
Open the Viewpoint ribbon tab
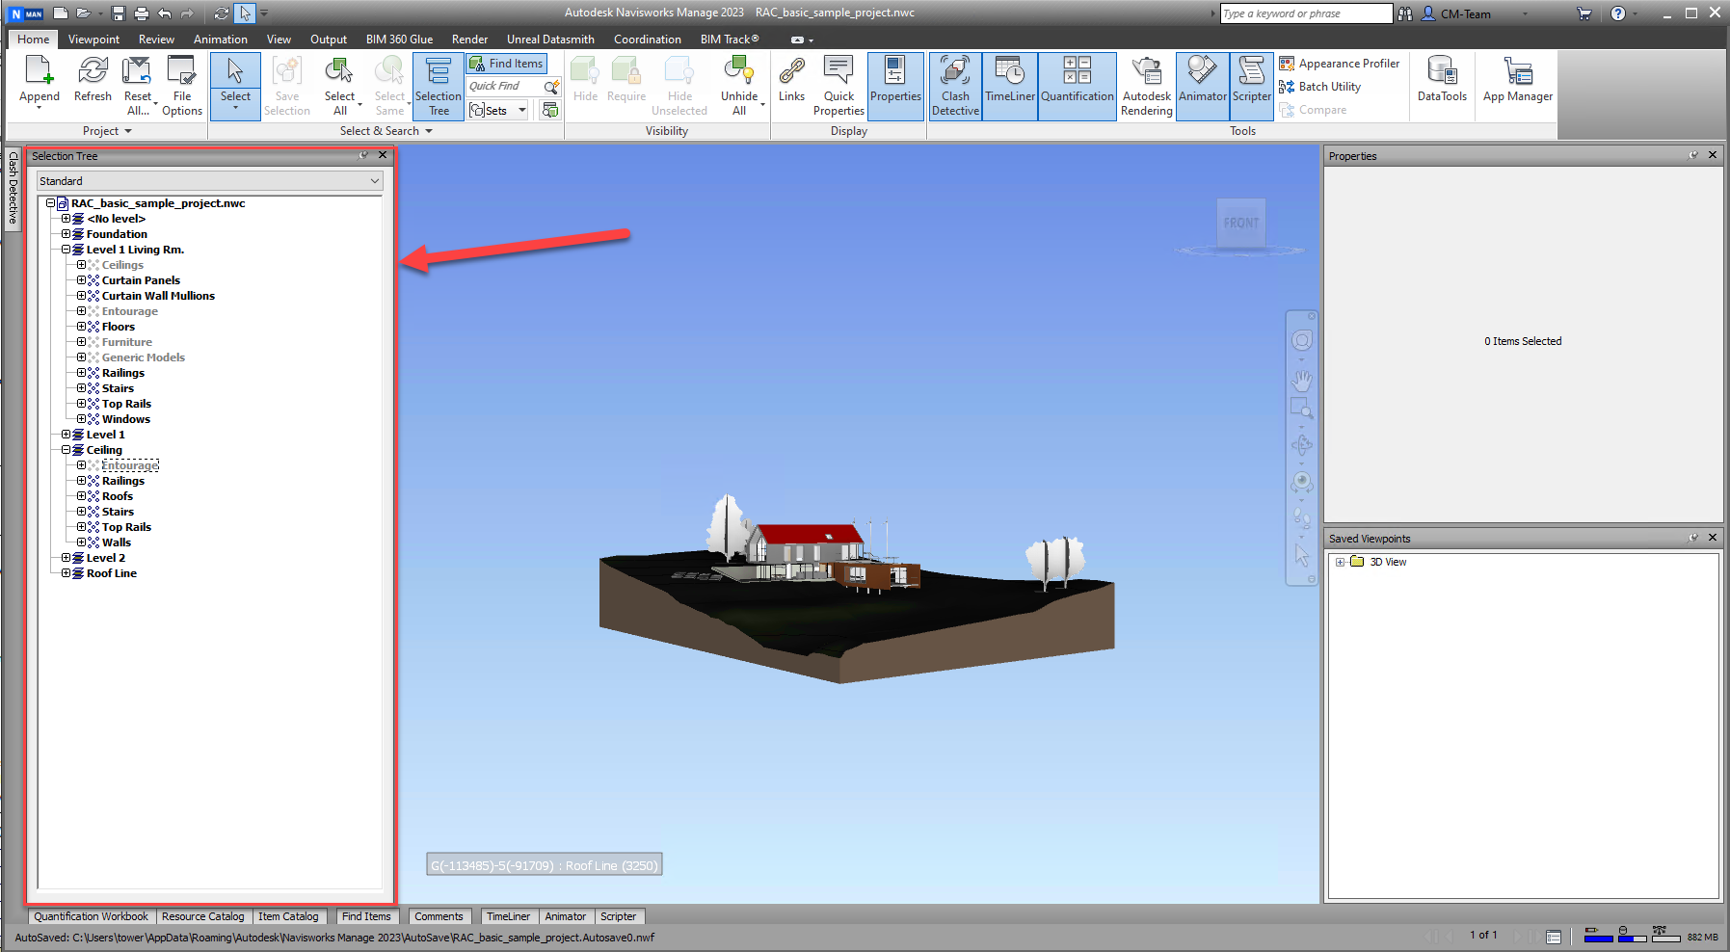[x=93, y=40]
